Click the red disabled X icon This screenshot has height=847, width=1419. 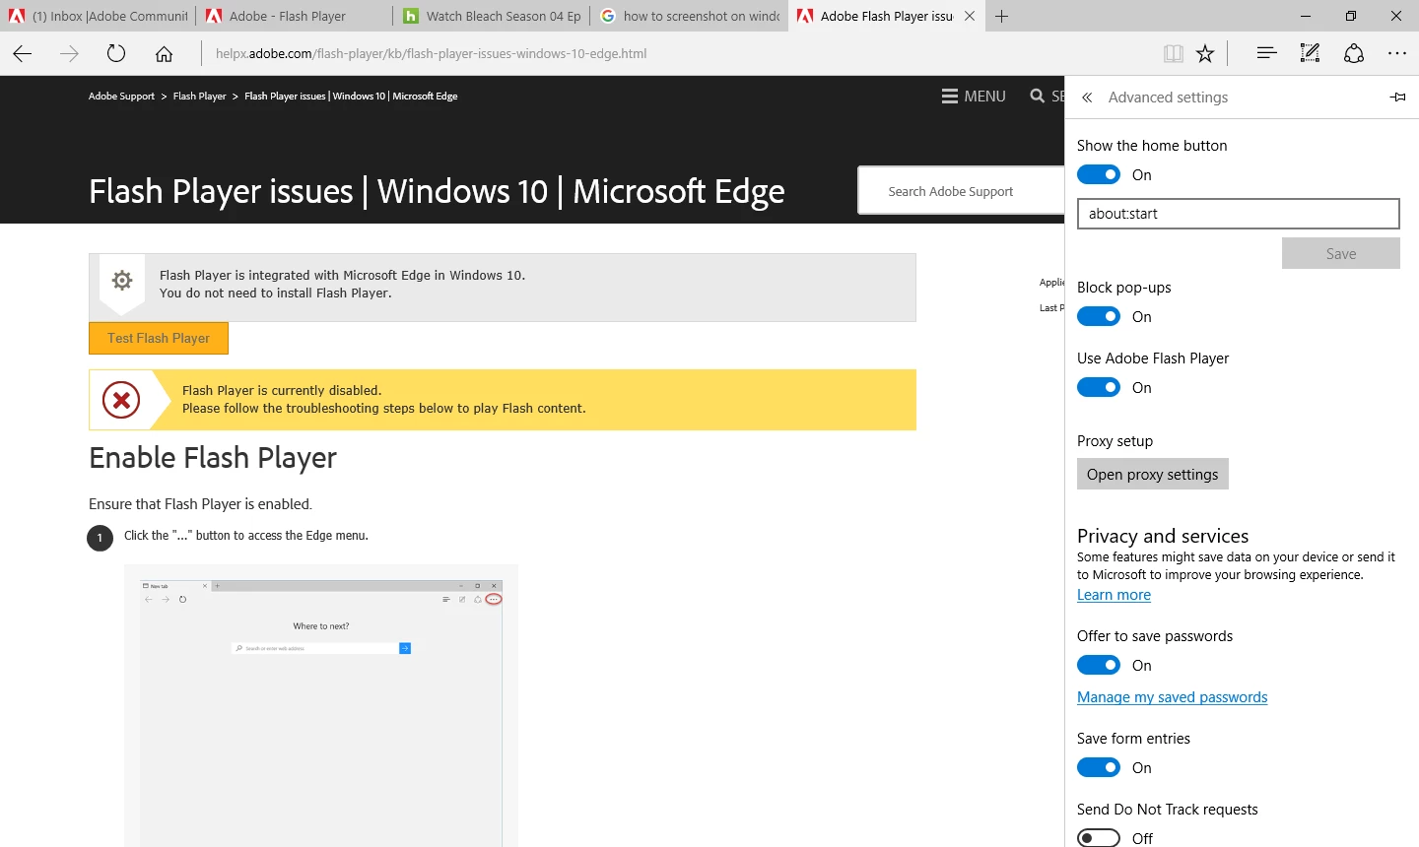[x=121, y=400]
